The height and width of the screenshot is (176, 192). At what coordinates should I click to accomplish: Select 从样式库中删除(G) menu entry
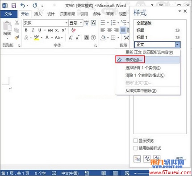[x=141, y=90]
